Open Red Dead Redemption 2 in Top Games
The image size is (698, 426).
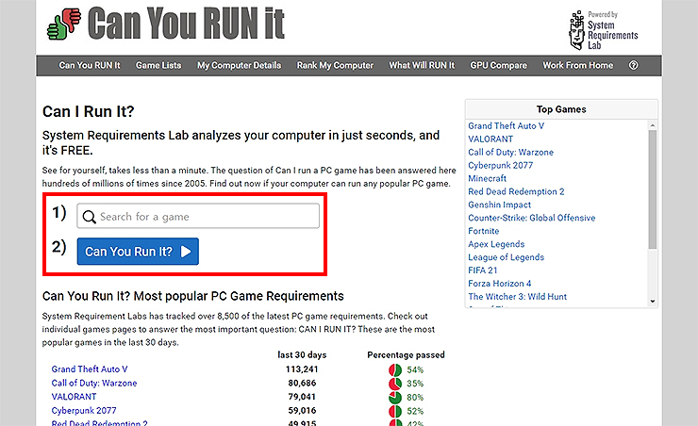click(516, 191)
